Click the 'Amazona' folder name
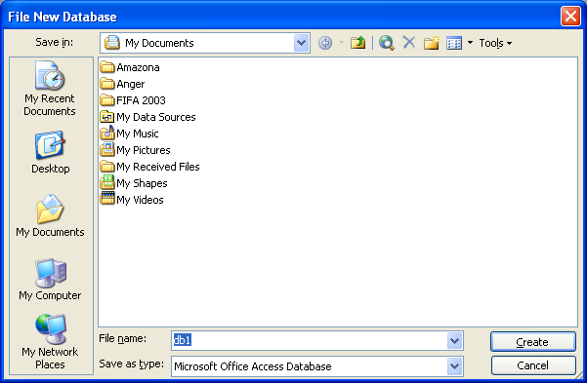Viewport: 587px width, 383px height. [x=138, y=67]
